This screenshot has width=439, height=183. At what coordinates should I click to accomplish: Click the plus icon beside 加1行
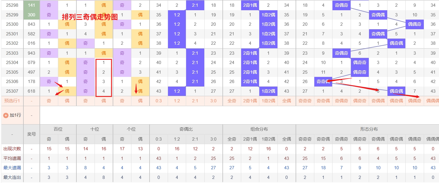point(6,115)
